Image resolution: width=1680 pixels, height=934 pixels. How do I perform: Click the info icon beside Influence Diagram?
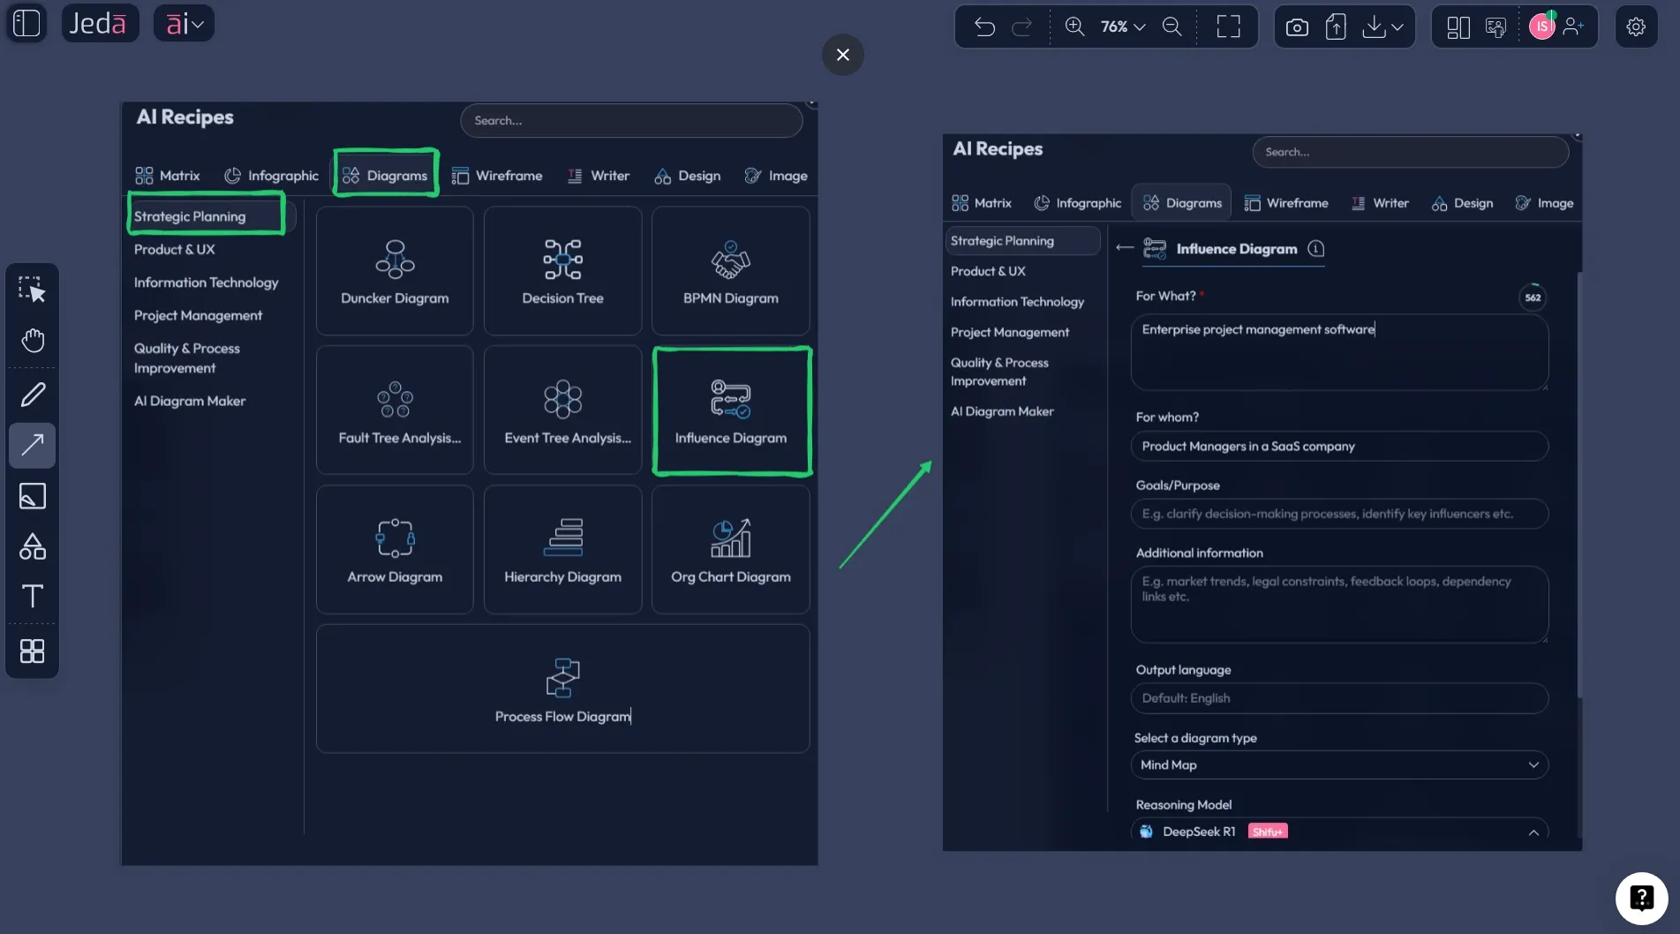click(x=1315, y=249)
